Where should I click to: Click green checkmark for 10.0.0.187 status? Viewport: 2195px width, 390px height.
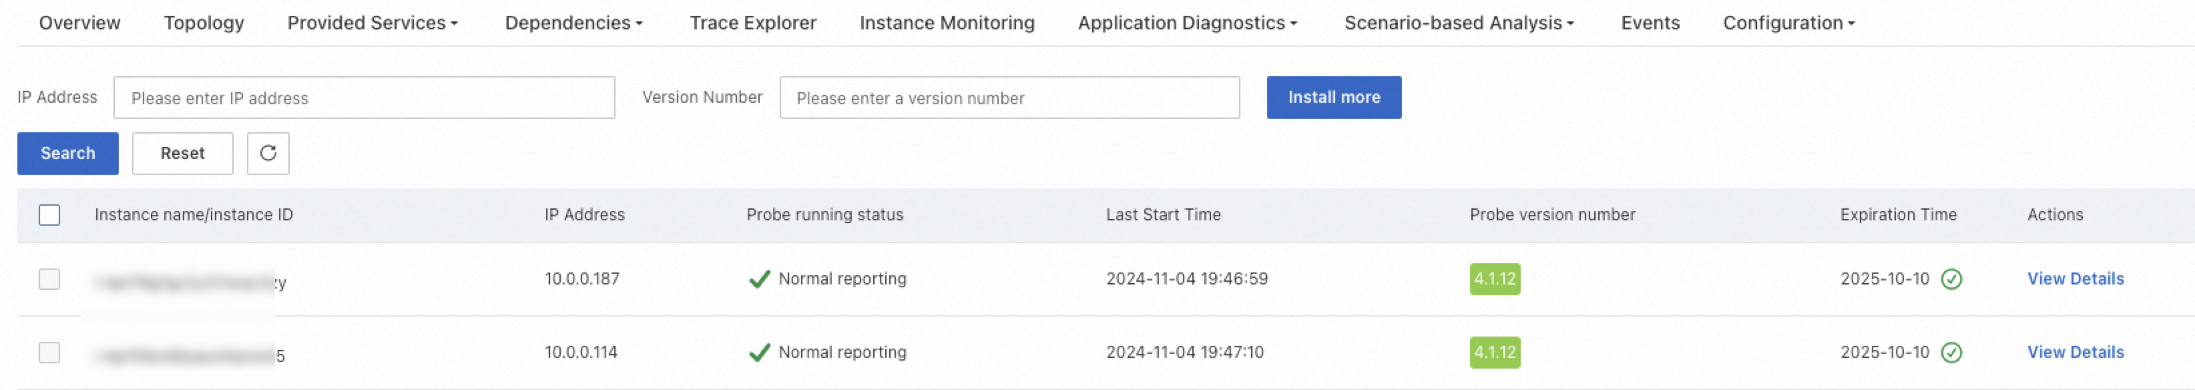pyautogui.click(x=758, y=279)
